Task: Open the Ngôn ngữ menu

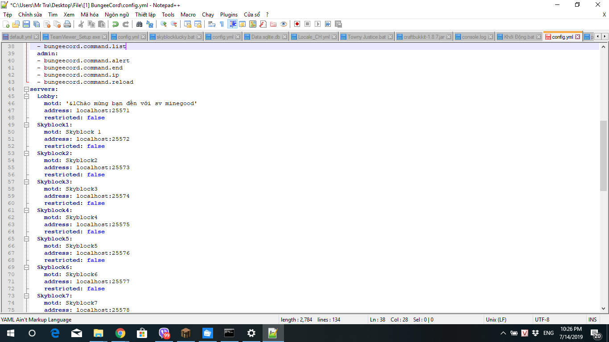Action: click(x=117, y=15)
